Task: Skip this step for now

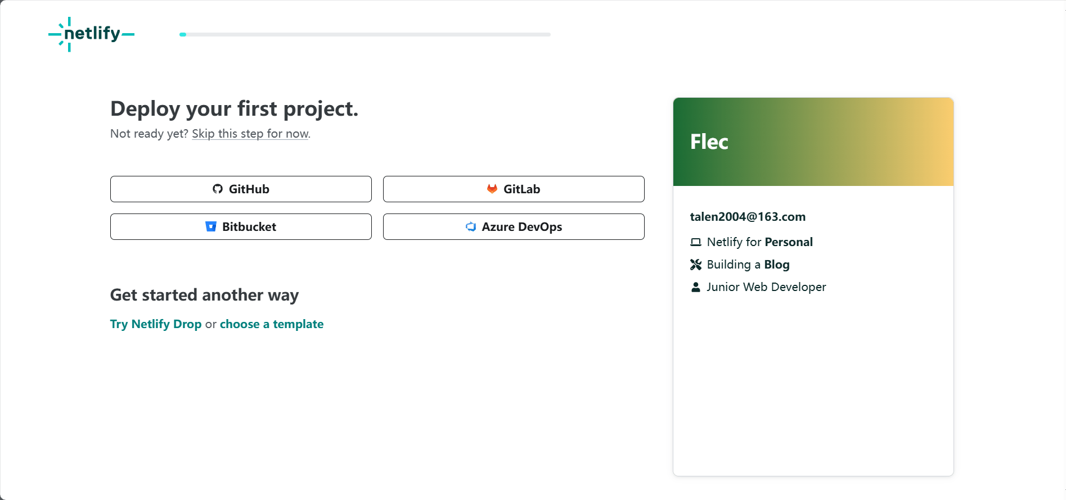Action: [x=250, y=134]
